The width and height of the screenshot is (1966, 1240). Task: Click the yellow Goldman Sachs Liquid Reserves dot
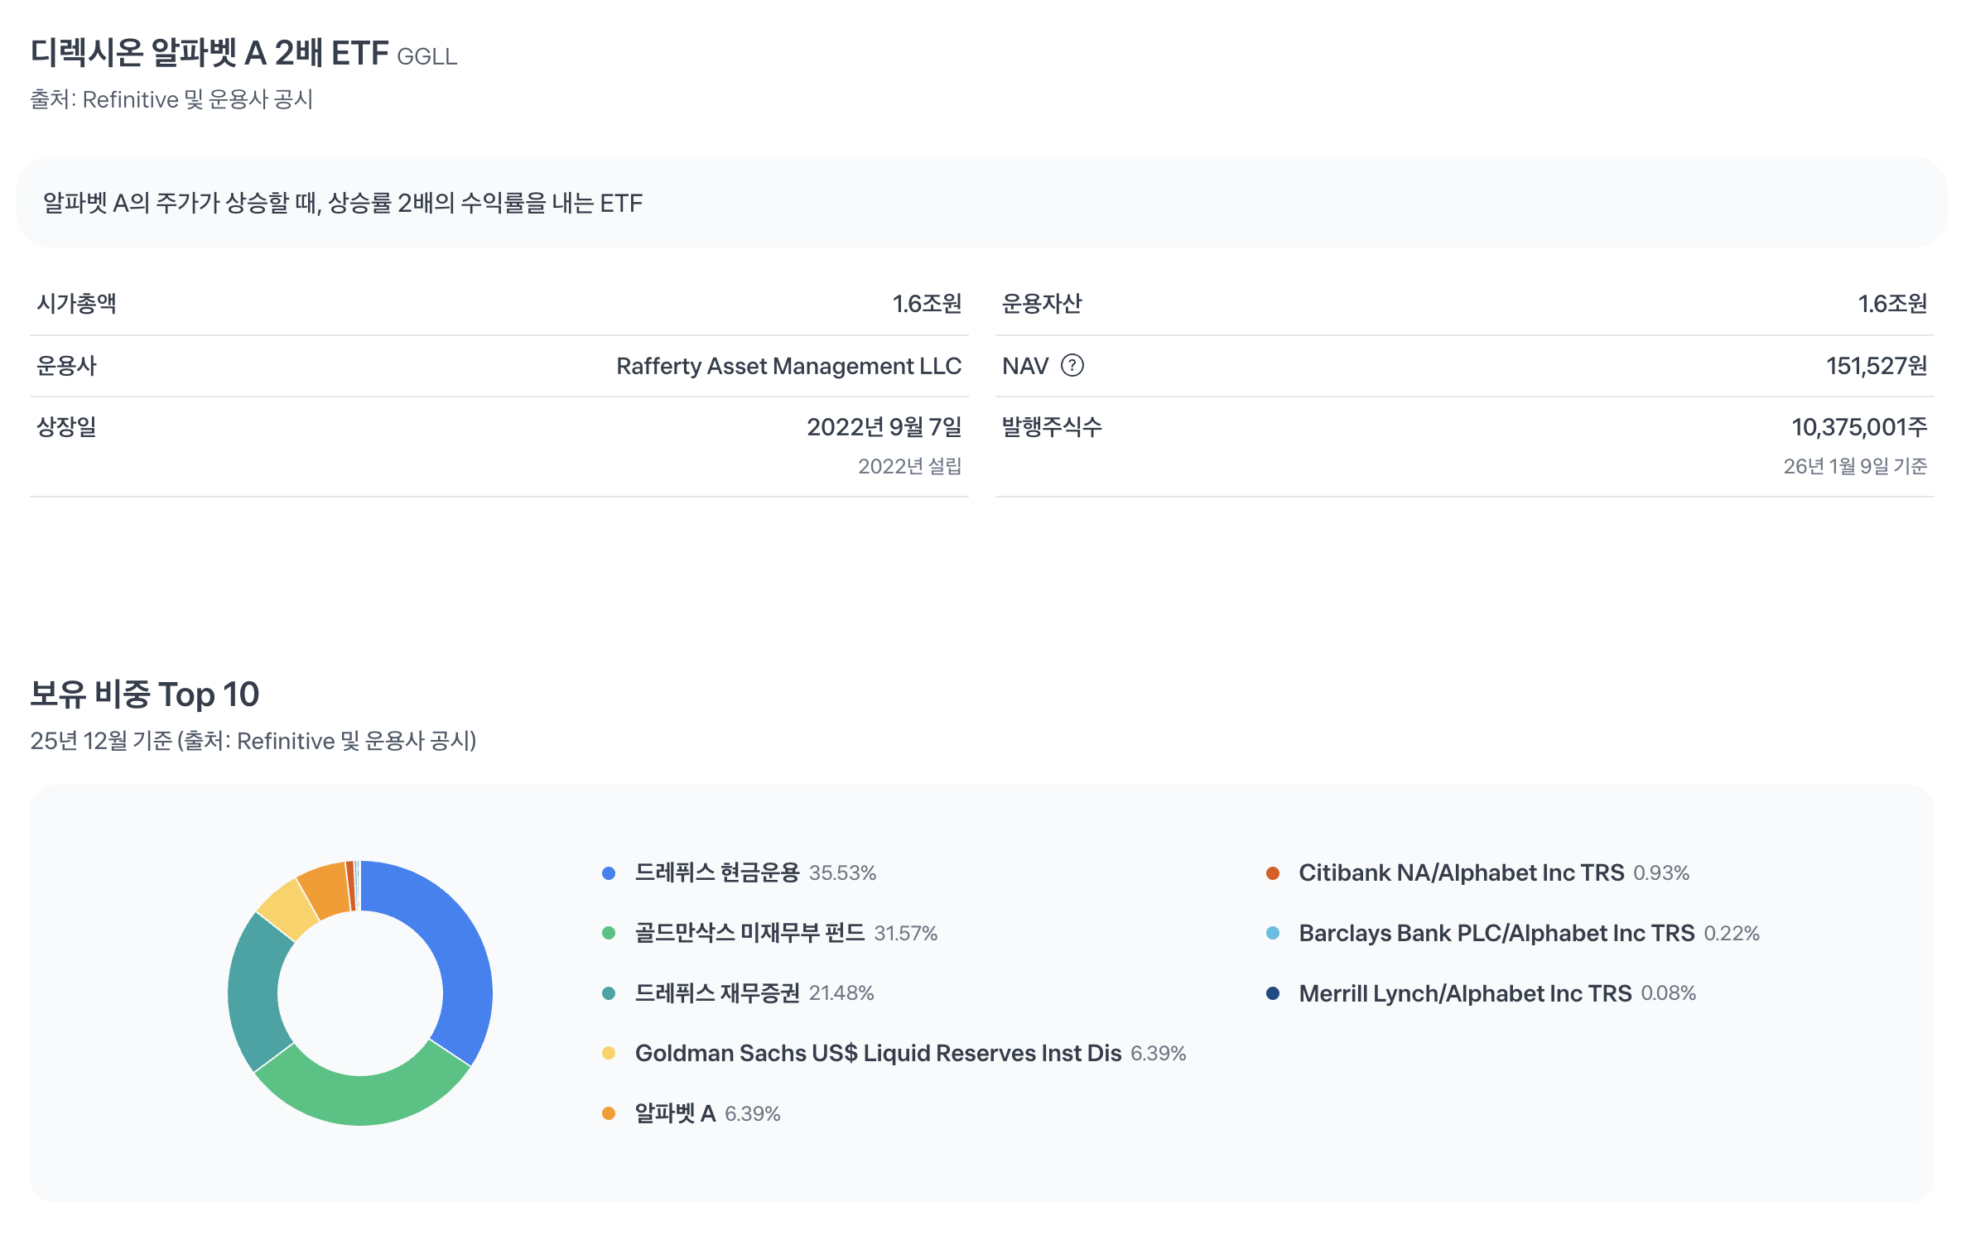(609, 1053)
